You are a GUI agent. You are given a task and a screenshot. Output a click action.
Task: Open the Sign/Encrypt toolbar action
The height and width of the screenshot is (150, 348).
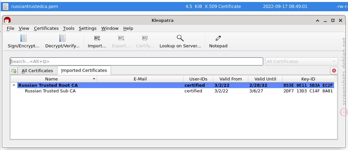tap(24, 41)
